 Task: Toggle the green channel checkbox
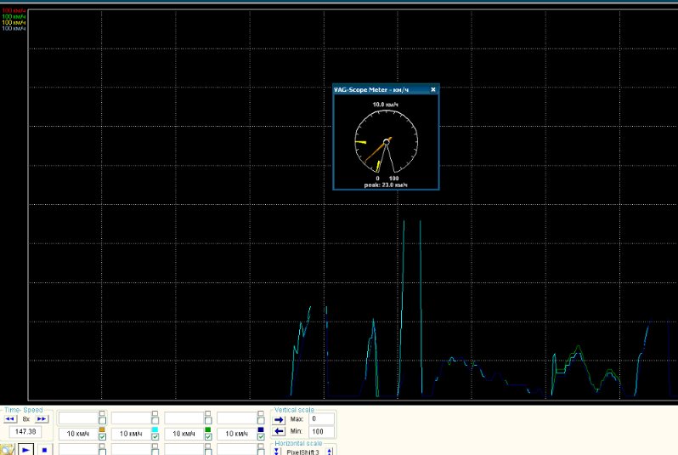point(208,437)
